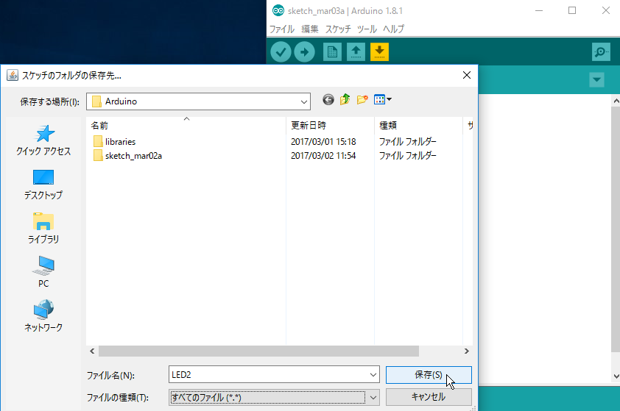Viewport: 620px width, 411px height.
Task: Click the New sketch icon
Action: coord(332,52)
